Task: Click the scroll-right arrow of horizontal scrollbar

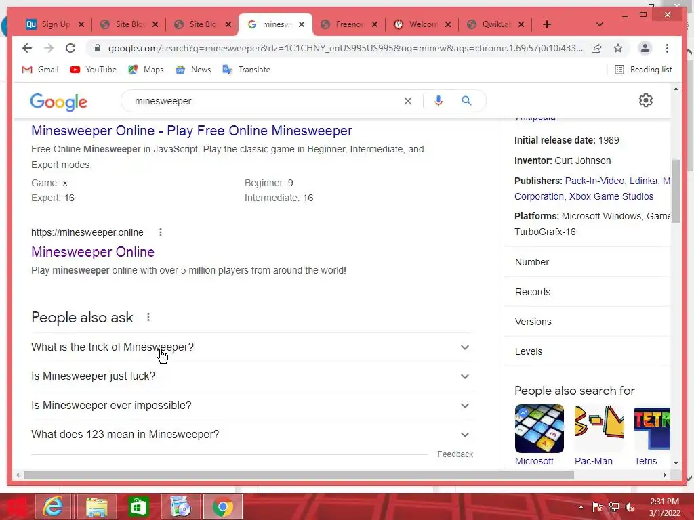Action: (x=664, y=475)
